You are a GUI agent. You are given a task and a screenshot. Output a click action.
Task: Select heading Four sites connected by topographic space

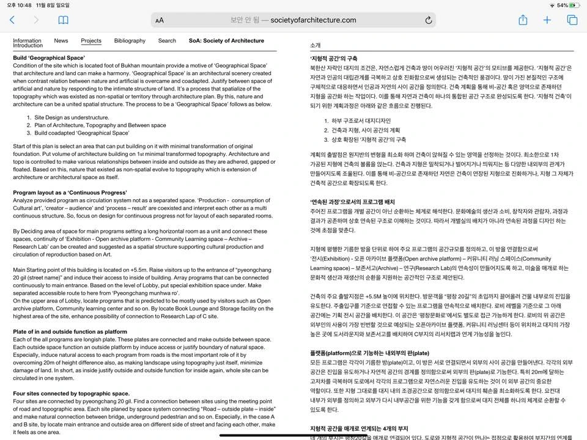(x=71, y=394)
